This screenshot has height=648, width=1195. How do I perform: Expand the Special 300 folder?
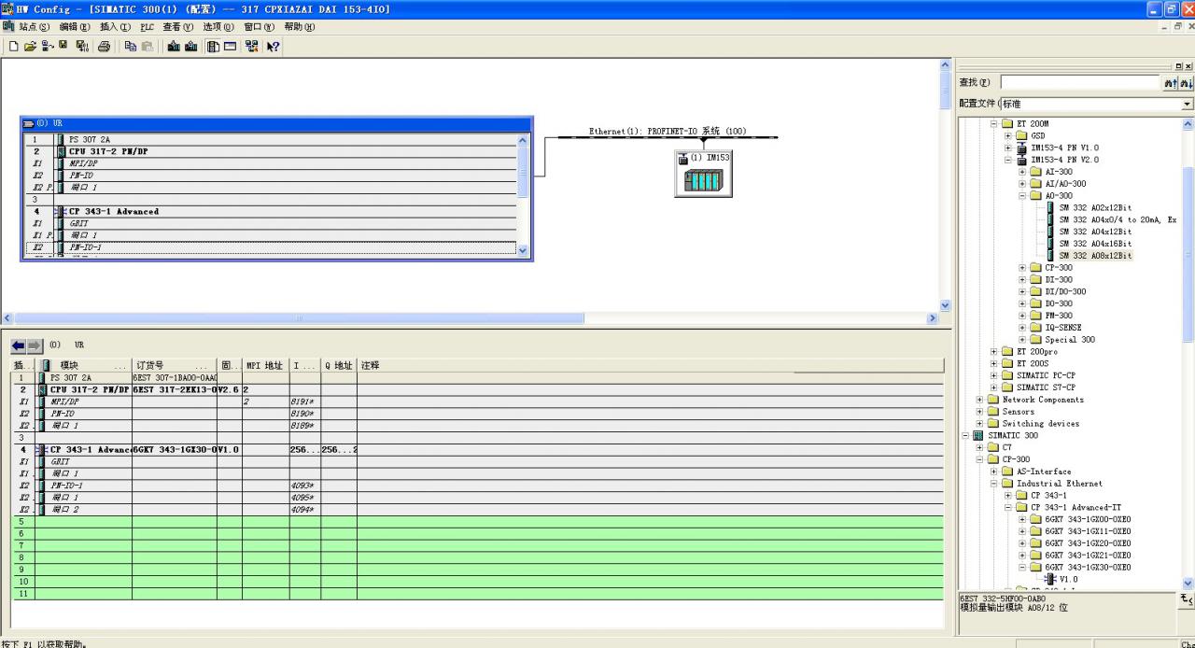coord(1022,340)
